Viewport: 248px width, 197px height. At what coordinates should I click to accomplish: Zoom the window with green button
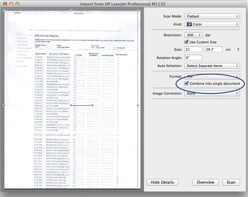(17, 4)
